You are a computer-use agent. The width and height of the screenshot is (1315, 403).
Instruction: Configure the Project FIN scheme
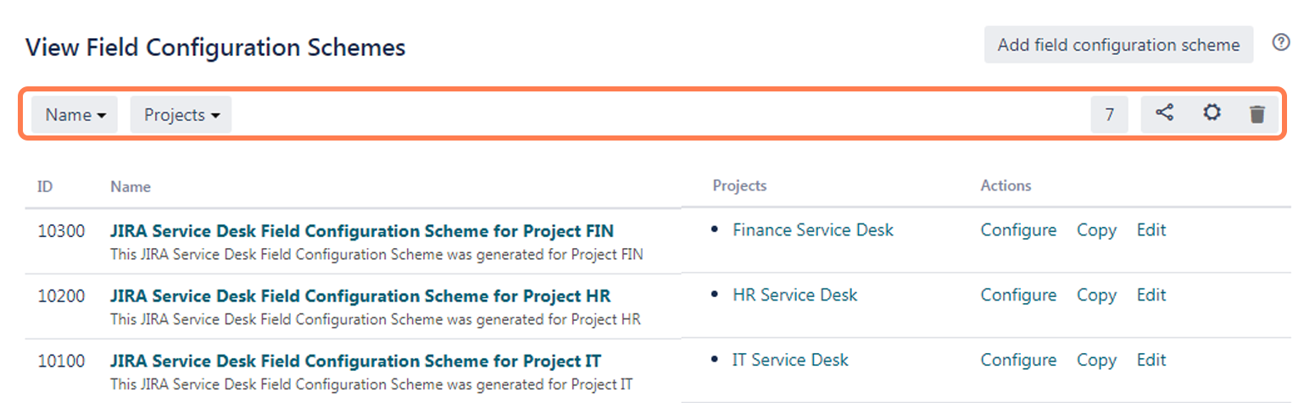coord(1018,229)
